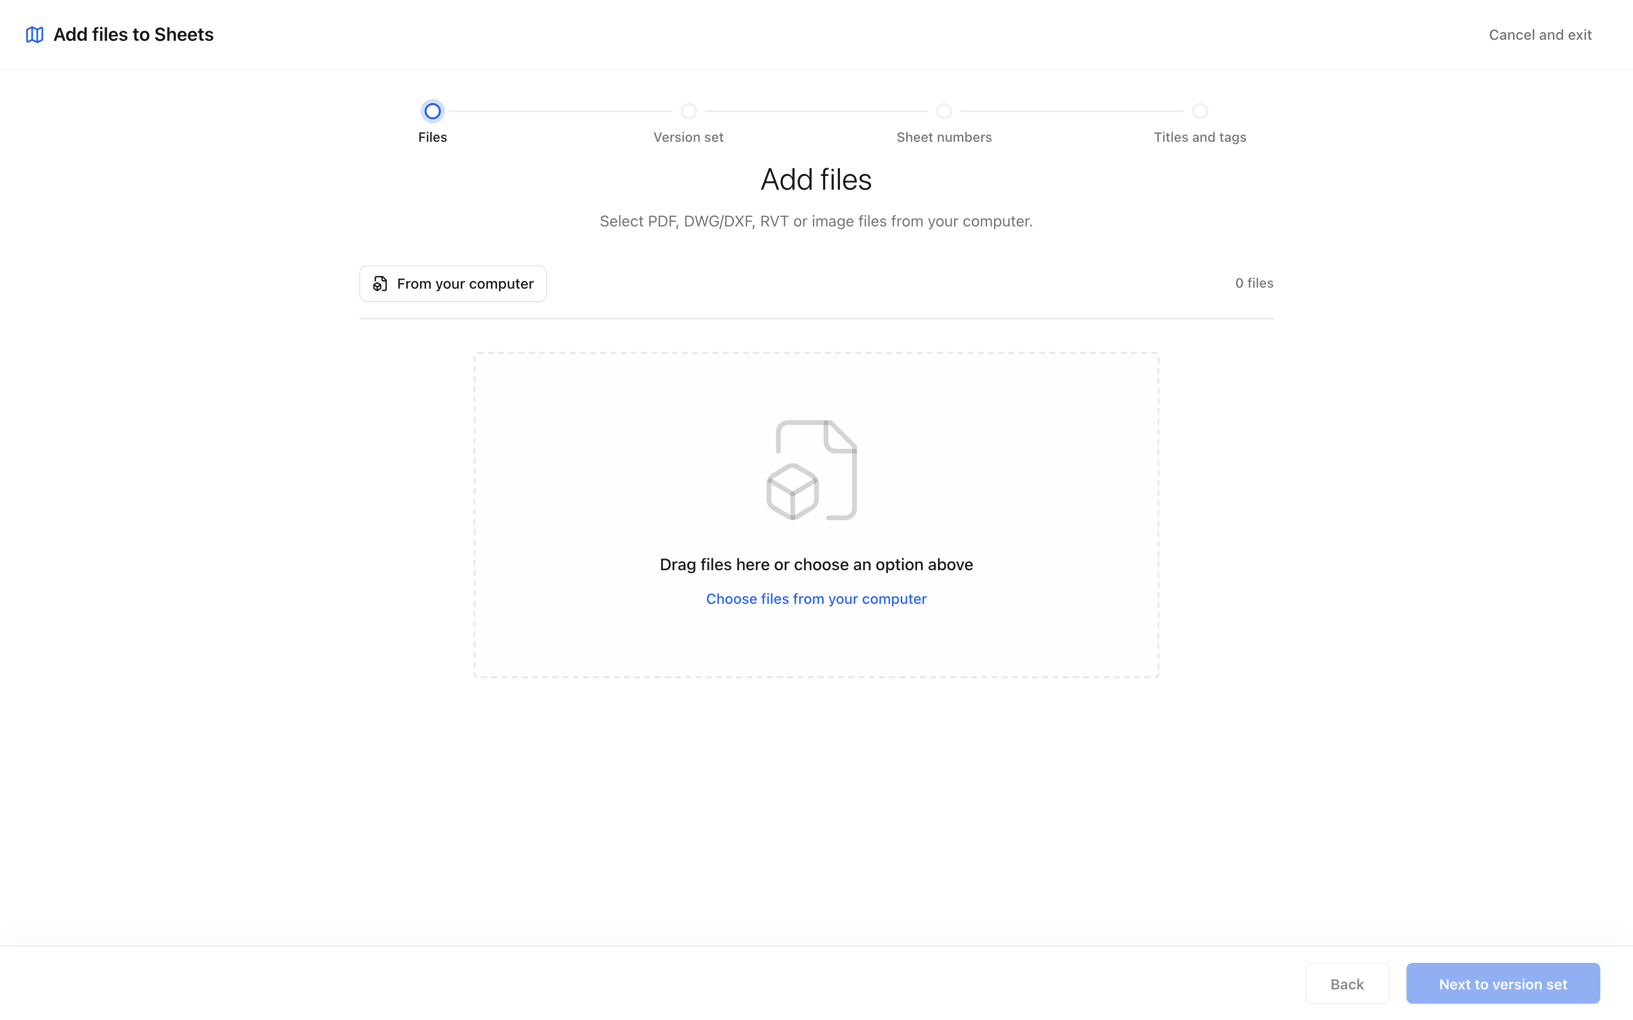Click the file icon in the drop zone

pyautogui.click(x=812, y=470)
